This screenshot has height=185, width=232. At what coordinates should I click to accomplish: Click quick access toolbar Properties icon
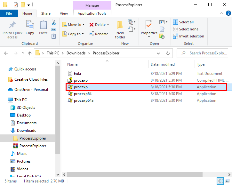click(16, 5)
